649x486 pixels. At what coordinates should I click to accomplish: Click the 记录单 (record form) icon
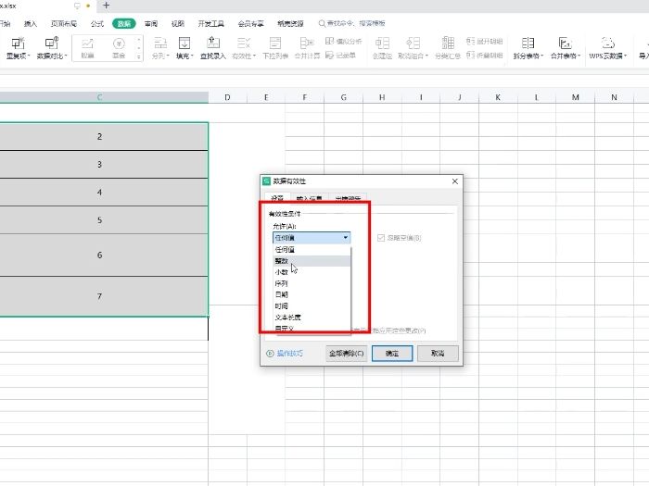(329, 55)
